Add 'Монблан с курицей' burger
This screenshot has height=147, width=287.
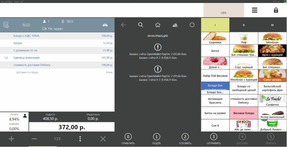coord(244,75)
